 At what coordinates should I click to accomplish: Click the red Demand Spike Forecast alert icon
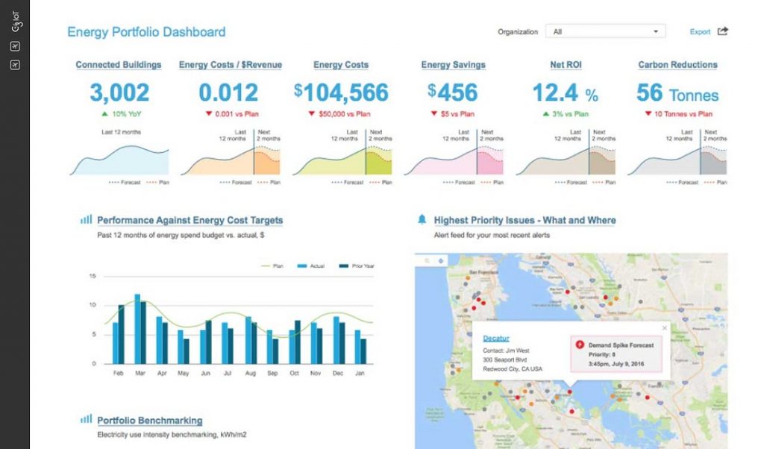[x=579, y=345]
